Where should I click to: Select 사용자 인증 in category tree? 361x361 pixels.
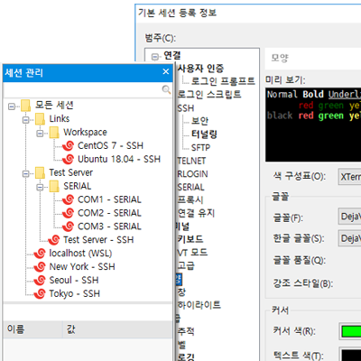click(200, 69)
